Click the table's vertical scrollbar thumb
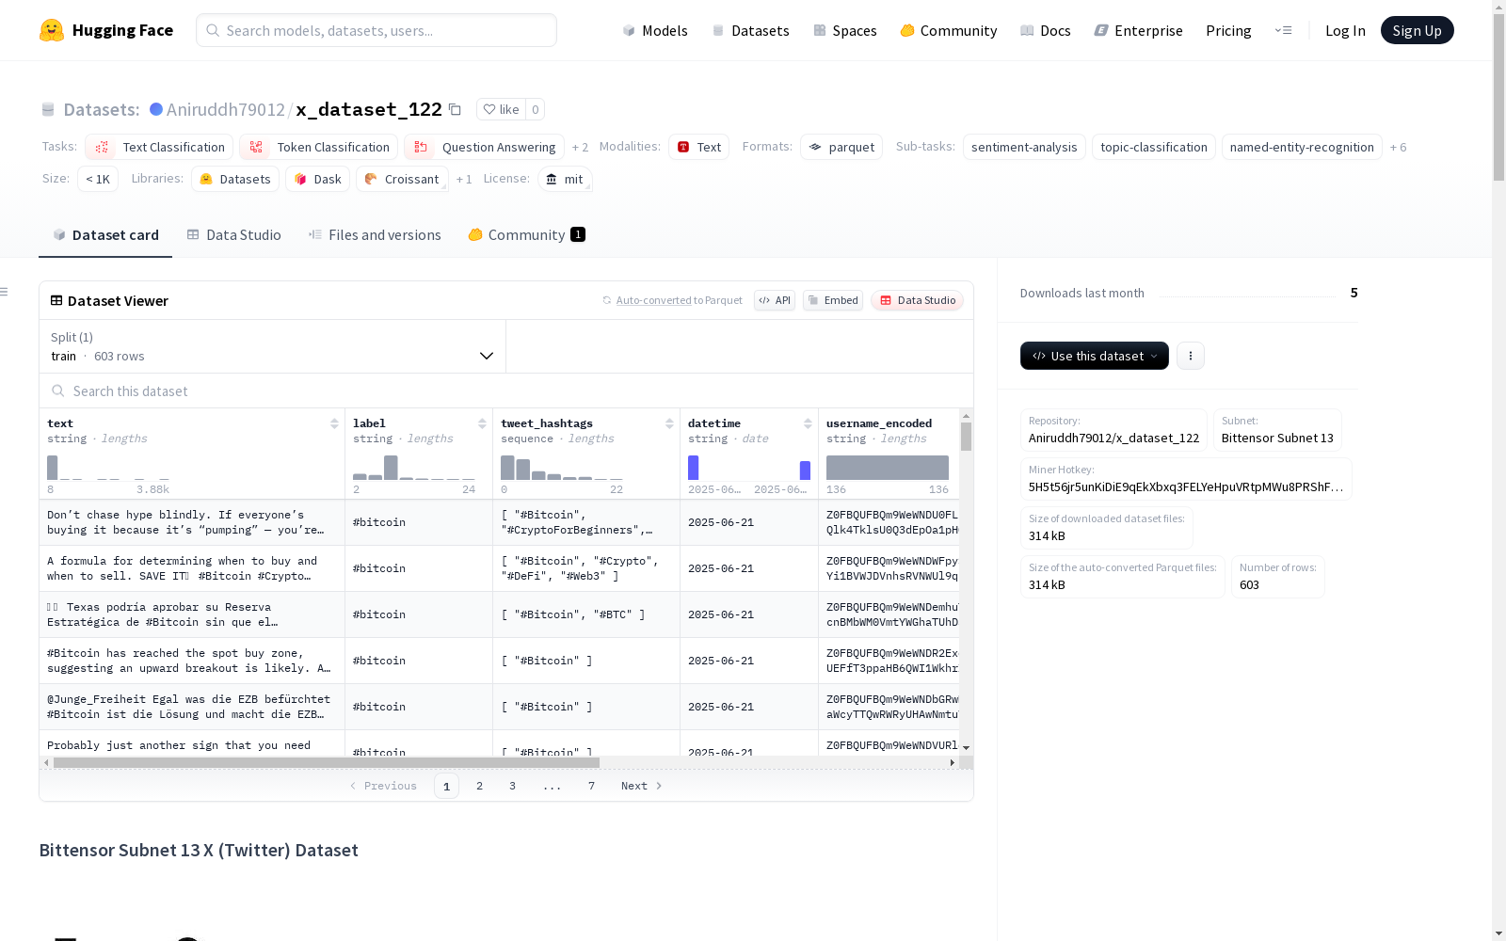The image size is (1506, 941). point(966,437)
